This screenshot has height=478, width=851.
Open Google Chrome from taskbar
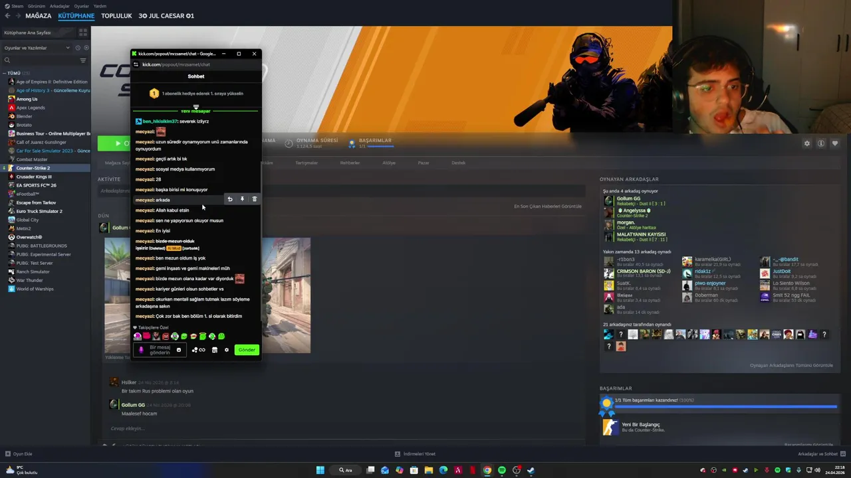tap(487, 470)
